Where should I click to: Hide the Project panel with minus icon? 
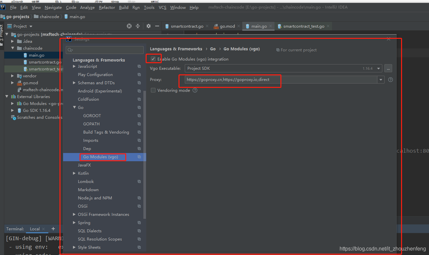[x=157, y=26]
